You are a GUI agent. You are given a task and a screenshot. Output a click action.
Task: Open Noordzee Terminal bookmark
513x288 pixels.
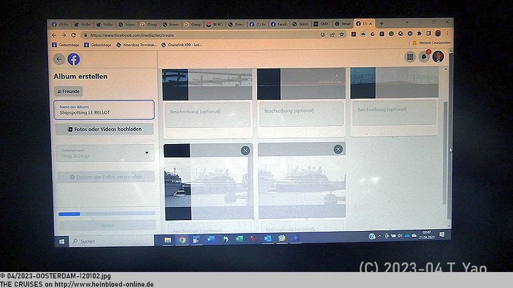(136, 45)
